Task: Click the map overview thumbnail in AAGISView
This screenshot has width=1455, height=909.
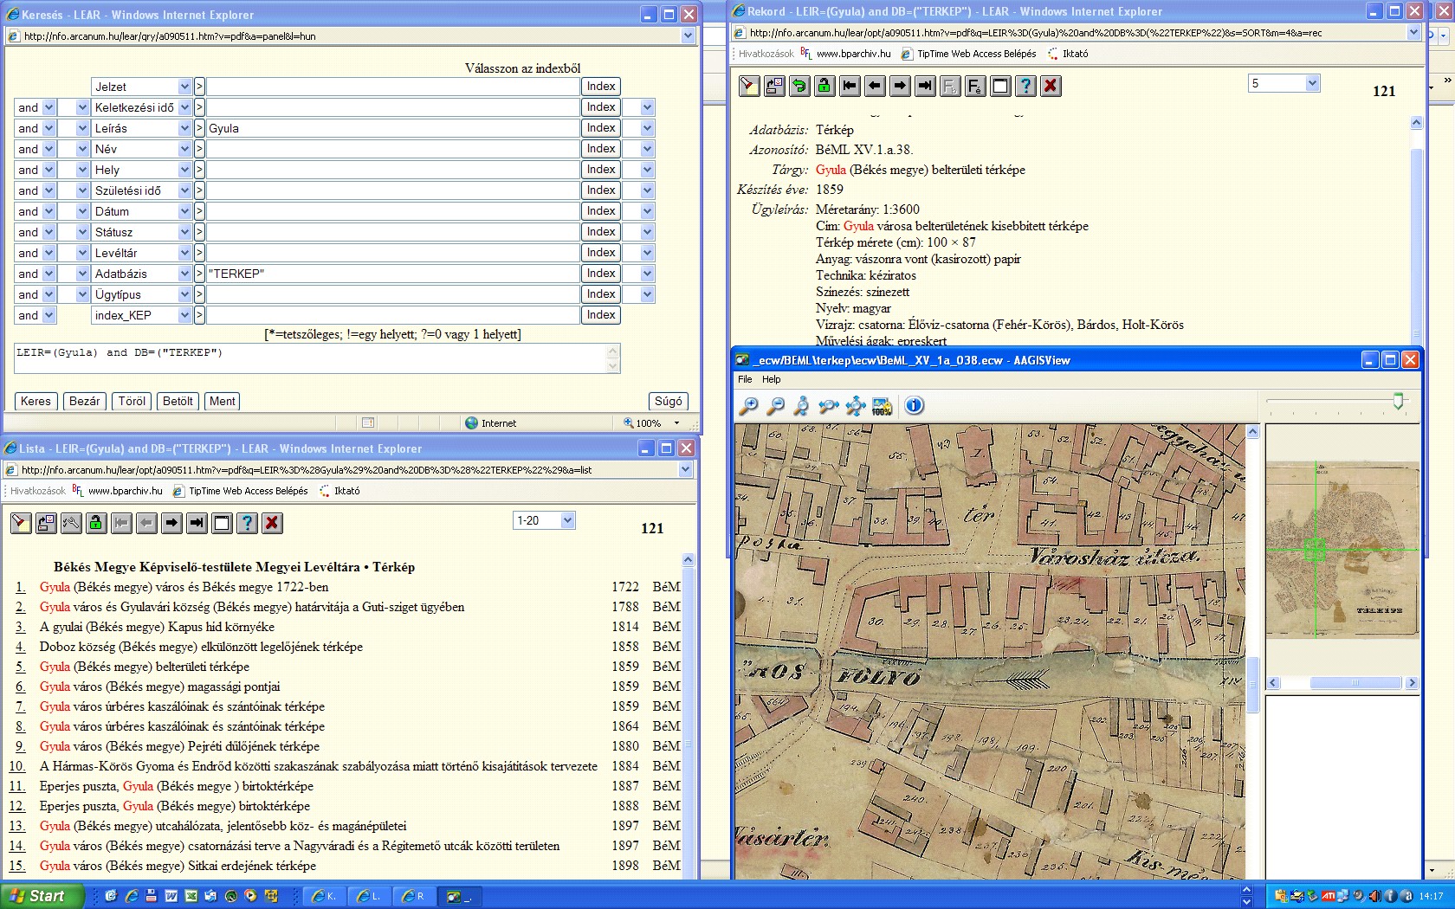Action: [1342, 549]
